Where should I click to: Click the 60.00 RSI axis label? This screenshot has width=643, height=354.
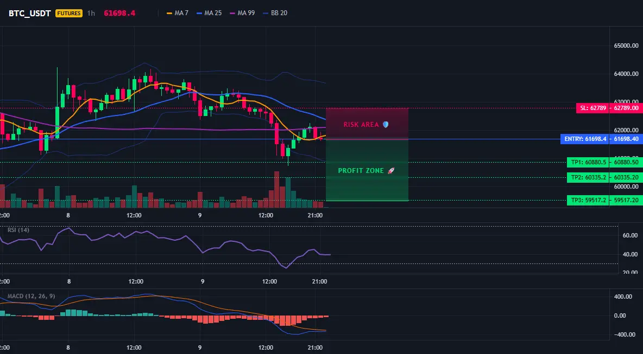coord(630,235)
